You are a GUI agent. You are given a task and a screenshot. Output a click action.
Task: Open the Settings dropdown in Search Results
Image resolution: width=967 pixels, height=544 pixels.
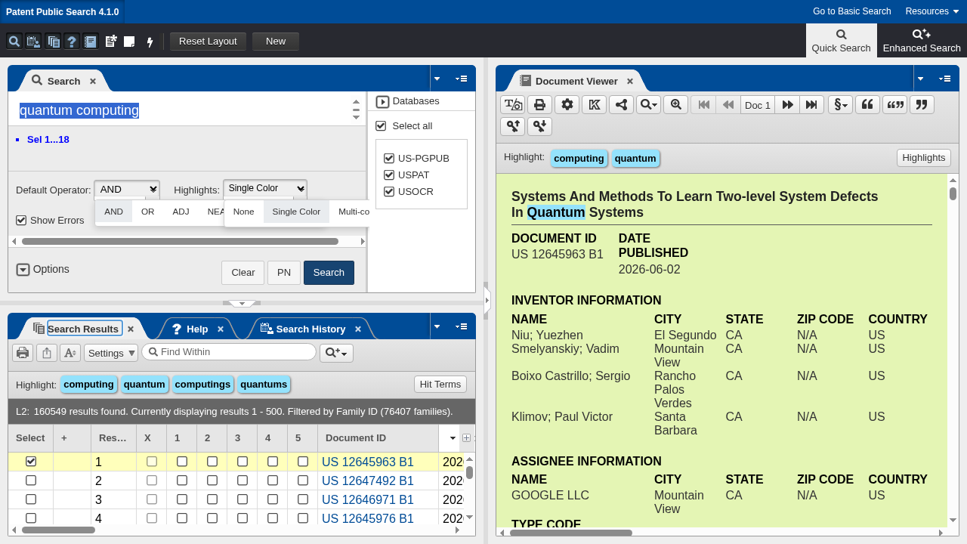pos(111,353)
